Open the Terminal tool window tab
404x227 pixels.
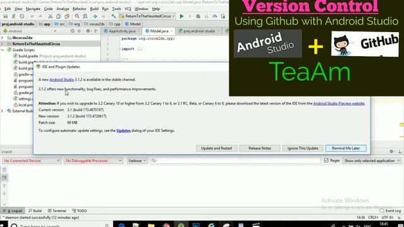coord(57,211)
